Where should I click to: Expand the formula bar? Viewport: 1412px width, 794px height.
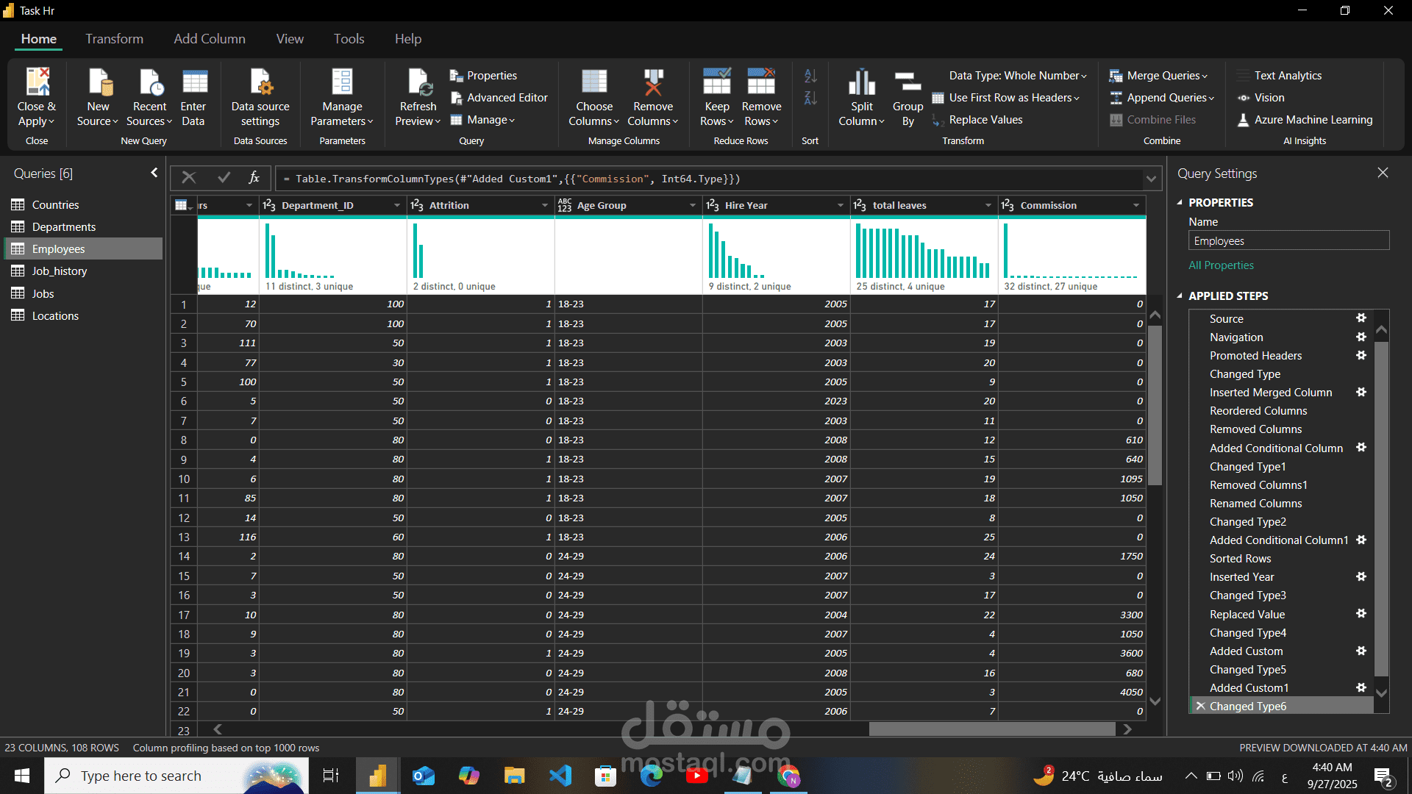click(x=1151, y=179)
